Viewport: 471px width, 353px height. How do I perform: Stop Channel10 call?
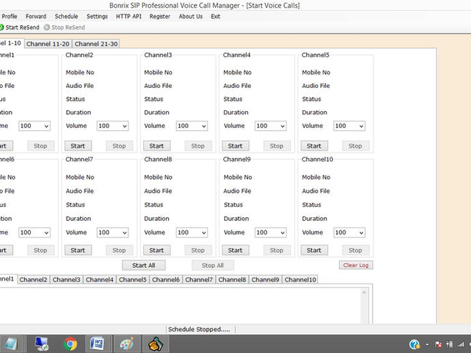click(x=356, y=250)
